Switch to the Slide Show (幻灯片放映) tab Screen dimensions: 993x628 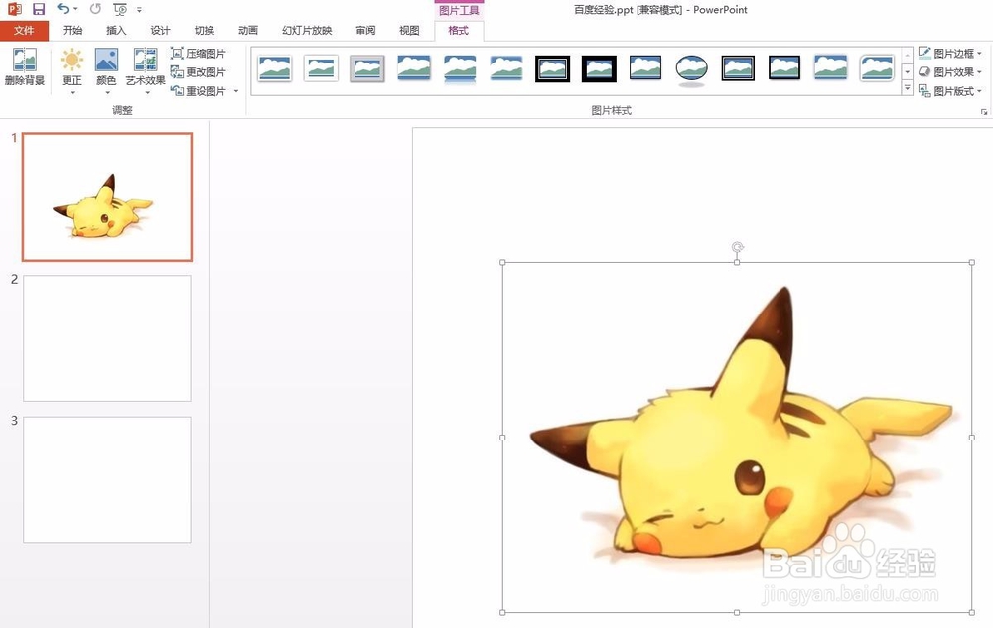pyautogui.click(x=307, y=31)
